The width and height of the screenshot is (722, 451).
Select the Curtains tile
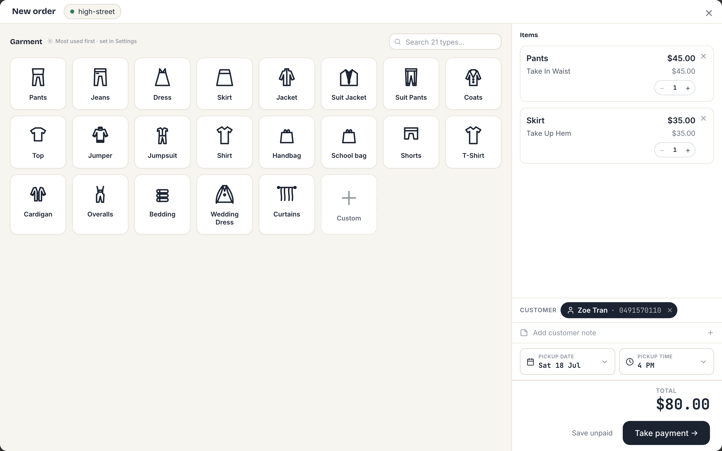coord(287,204)
